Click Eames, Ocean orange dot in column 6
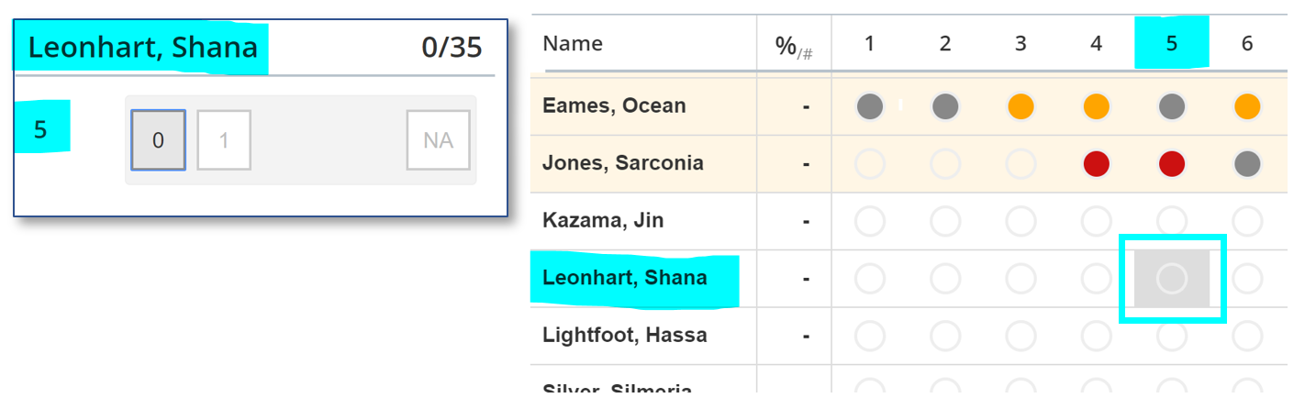The height and width of the screenshot is (420, 1316). pyautogui.click(x=1246, y=106)
